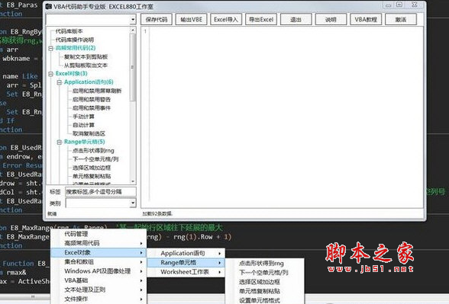Open the 类别 dropdown arrow
Image resolution: width=449 pixels, height=304 pixels.
(133, 203)
